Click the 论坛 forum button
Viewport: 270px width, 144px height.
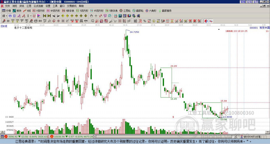[249, 2]
